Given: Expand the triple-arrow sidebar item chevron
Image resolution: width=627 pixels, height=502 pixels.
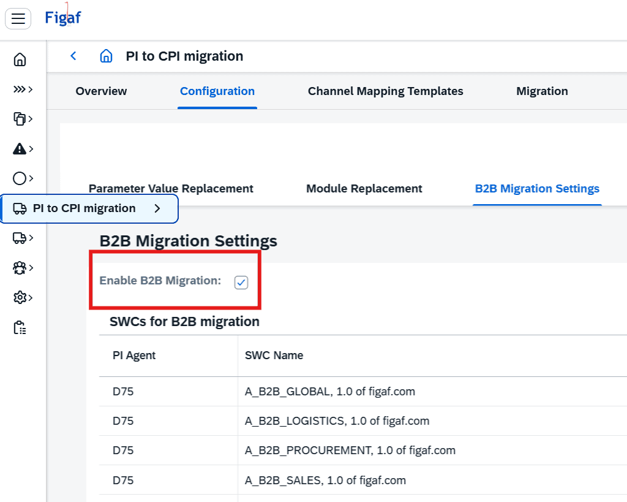Looking at the screenshot, I should point(31,89).
